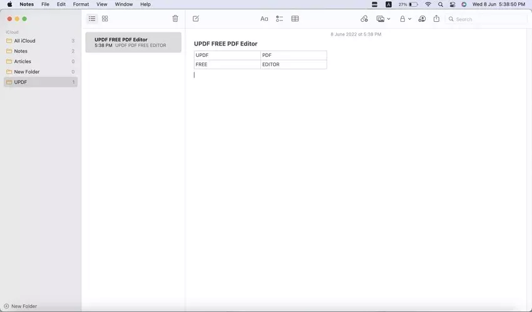Screen dimensions: 532x312
Task: Open the Window menu
Action: tap(123, 4)
